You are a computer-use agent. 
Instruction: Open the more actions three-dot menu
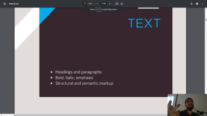[x=202, y=4]
